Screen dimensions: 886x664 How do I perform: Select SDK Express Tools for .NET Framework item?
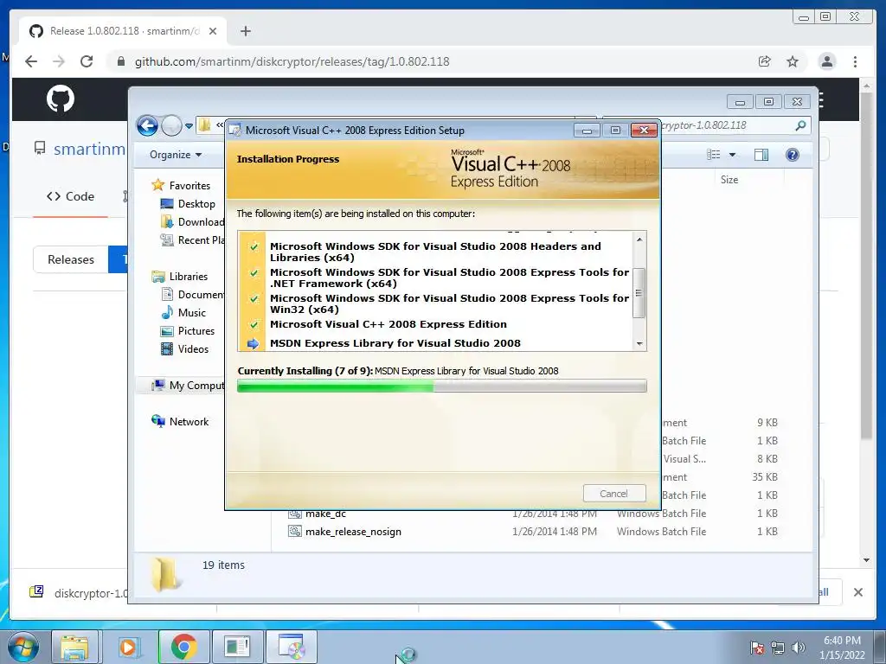point(449,278)
